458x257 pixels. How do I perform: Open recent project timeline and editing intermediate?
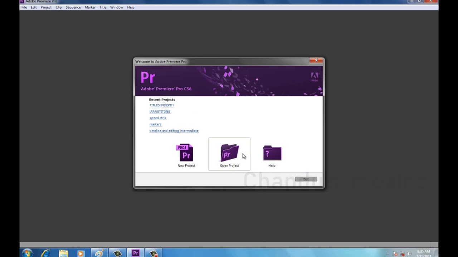(x=174, y=131)
